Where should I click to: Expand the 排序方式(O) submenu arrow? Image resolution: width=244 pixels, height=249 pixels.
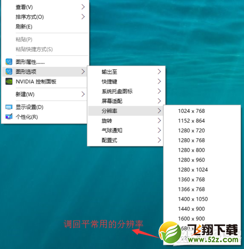(83, 17)
